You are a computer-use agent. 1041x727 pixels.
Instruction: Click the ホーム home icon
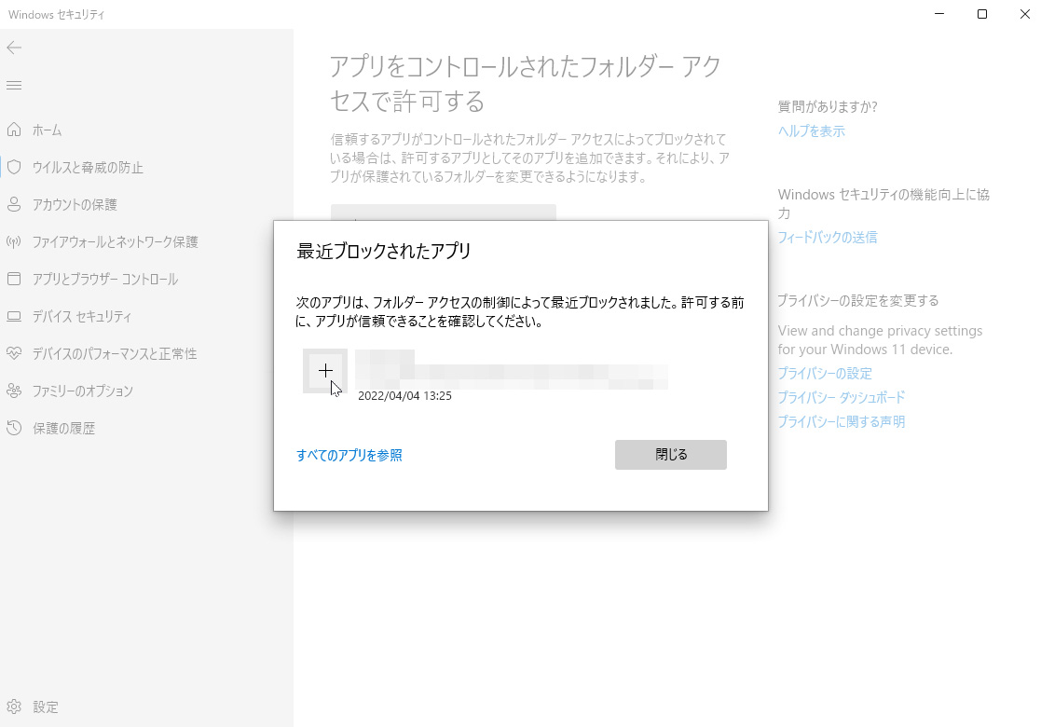click(x=14, y=130)
